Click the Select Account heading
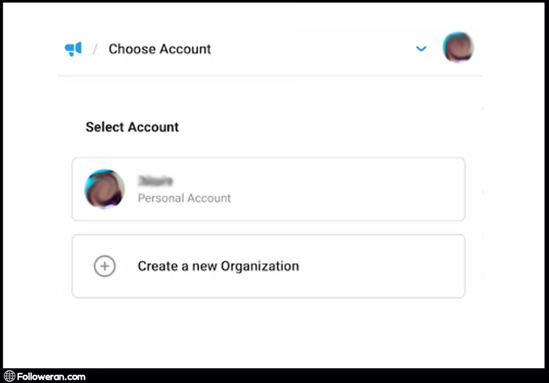This screenshot has width=549, height=383. (132, 127)
